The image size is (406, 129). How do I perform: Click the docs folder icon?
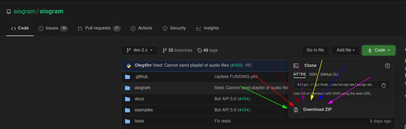click(128, 99)
